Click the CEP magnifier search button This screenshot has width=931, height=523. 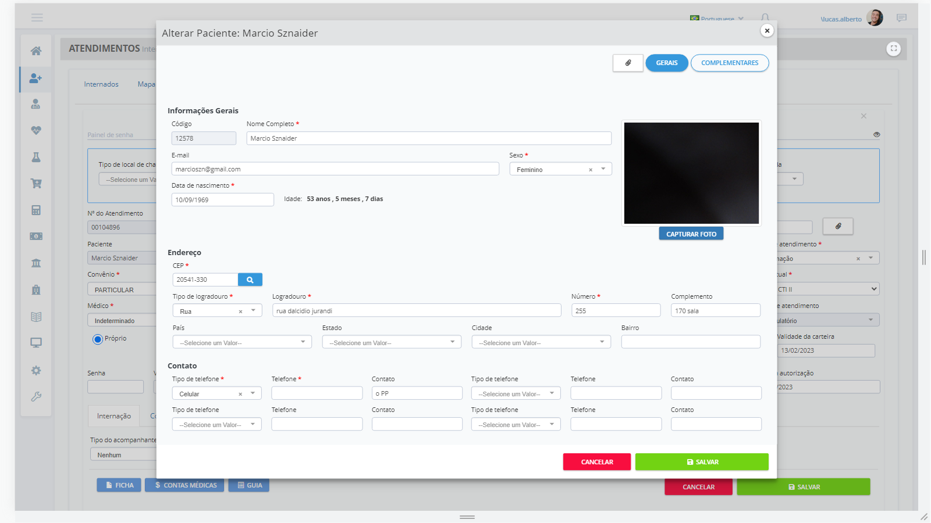(250, 280)
